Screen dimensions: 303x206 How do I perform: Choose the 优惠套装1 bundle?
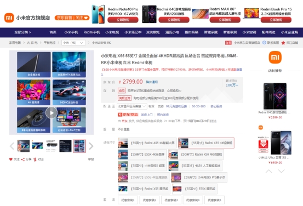(x=128, y=200)
